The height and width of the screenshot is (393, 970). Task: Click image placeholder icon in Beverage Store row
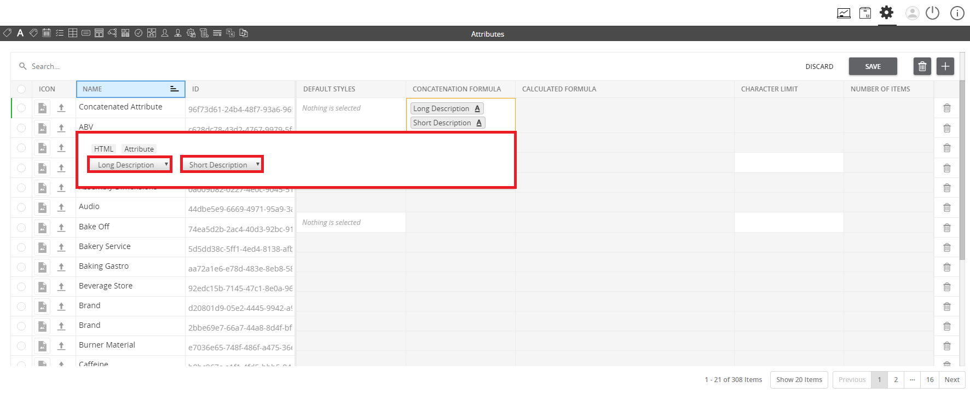pyautogui.click(x=42, y=287)
